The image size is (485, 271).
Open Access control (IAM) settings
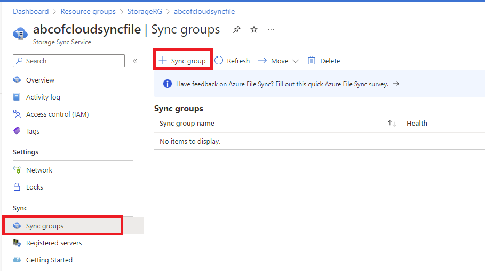point(57,114)
